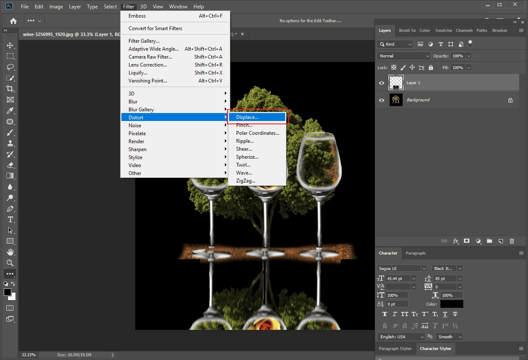Select the Lasso tool
The image size is (528, 360).
coord(10,67)
